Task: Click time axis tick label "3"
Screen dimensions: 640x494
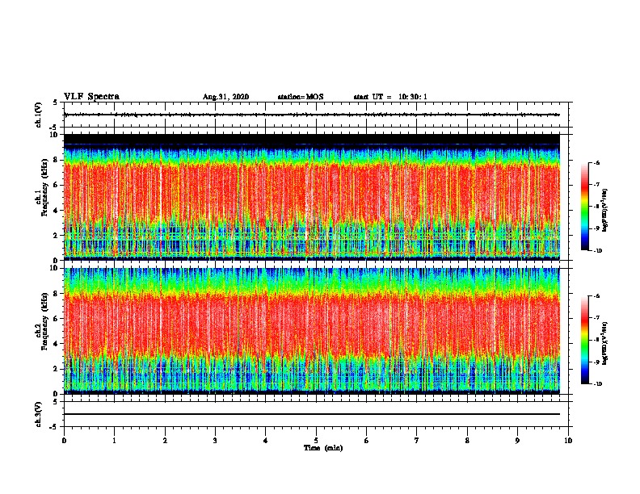Action: (x=215, y=441)
